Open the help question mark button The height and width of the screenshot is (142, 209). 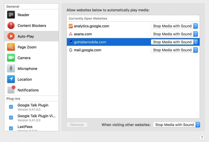[202, 138]
